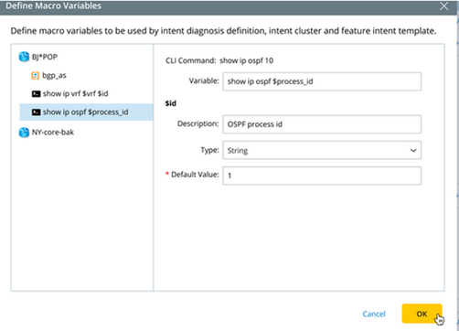
Task: Open the show ip vrf $vrf $id entry
Action: [x=76, y=93]
